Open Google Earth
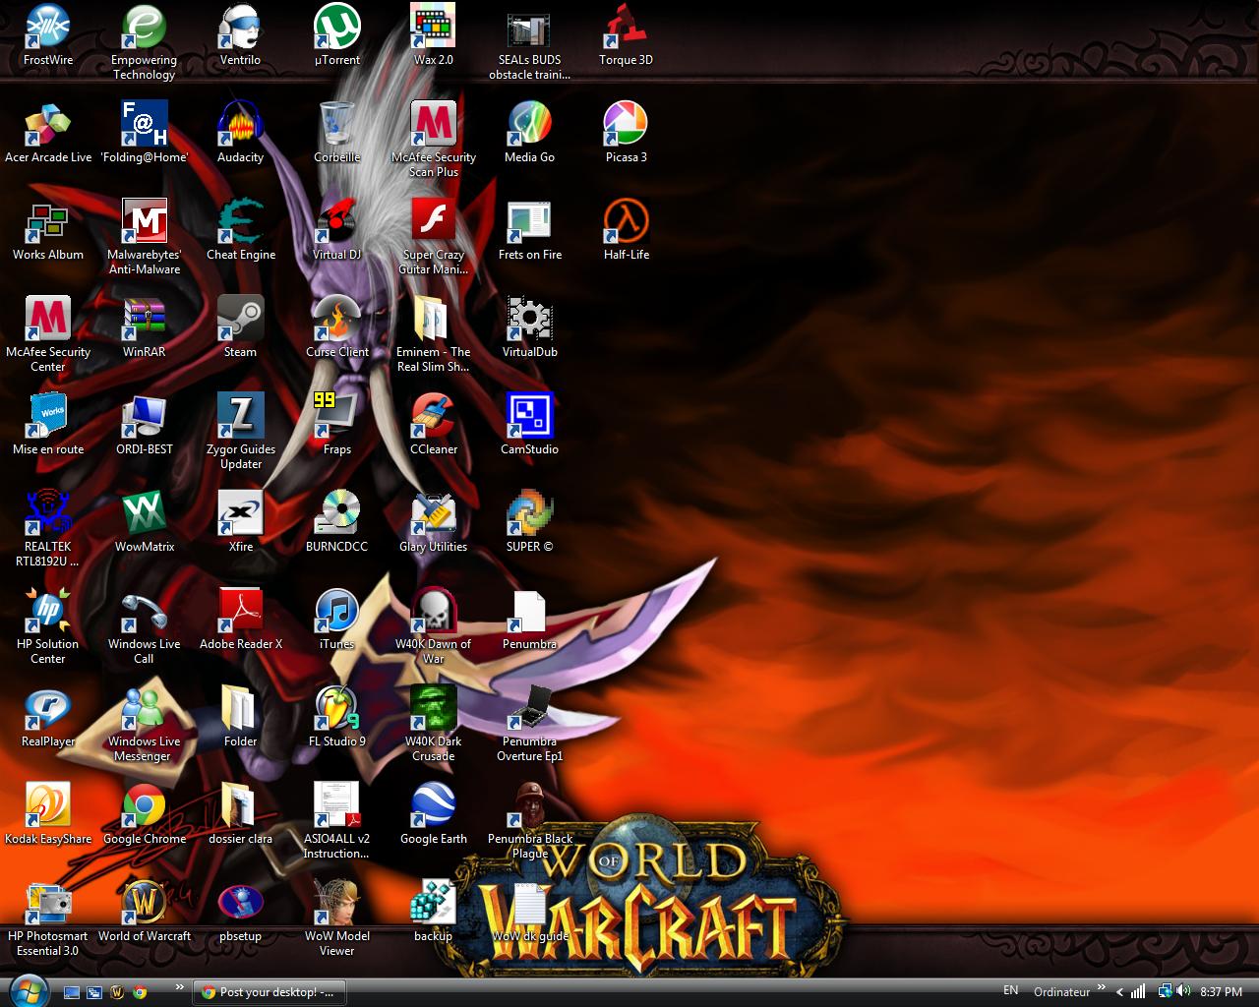Screen dimensions: 1259x1007 (x=433, y=806)
